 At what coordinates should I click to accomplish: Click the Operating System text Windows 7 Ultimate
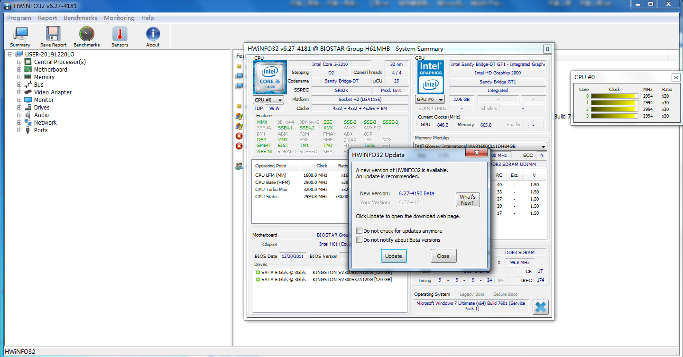click(x=471, y=306)
